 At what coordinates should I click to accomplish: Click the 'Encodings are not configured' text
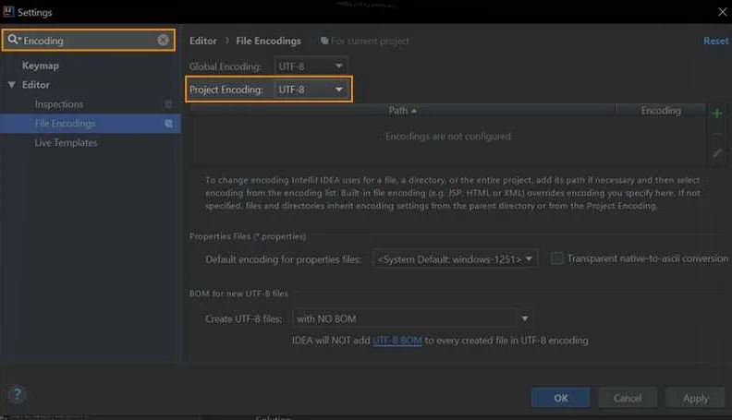pos(448,136)
